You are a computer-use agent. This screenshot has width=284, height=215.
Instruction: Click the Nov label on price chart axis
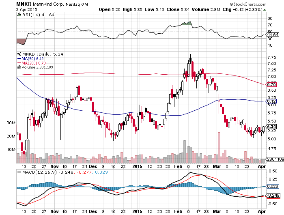point(54,166)
